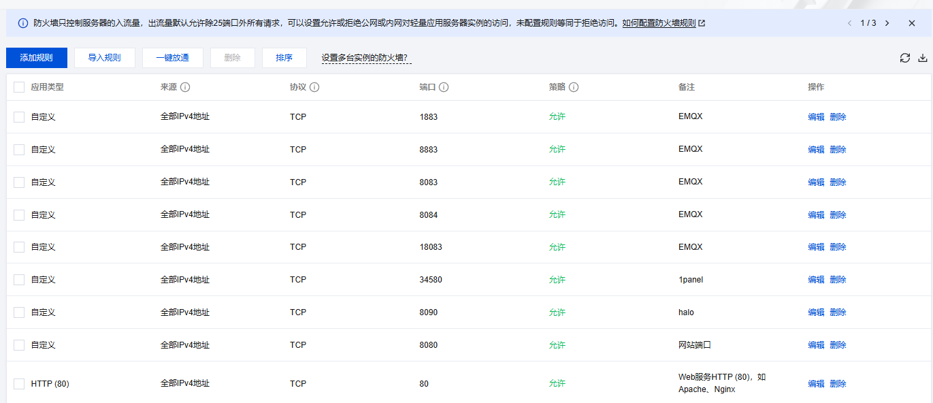Click the info icon next to 协议 header
The height and width of the screenshot is (403, 933).
pyautogui.click(x=314, y=87)
